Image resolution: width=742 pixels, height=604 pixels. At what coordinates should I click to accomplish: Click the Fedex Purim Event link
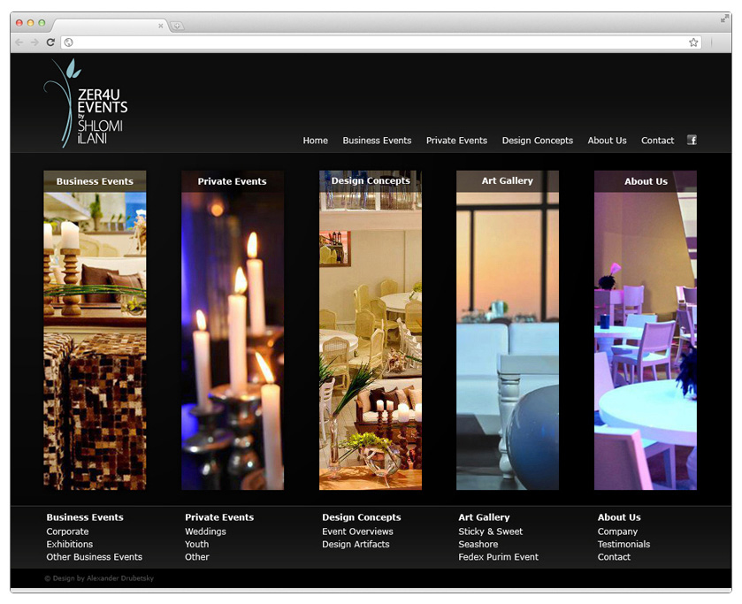tap(497, 556)
